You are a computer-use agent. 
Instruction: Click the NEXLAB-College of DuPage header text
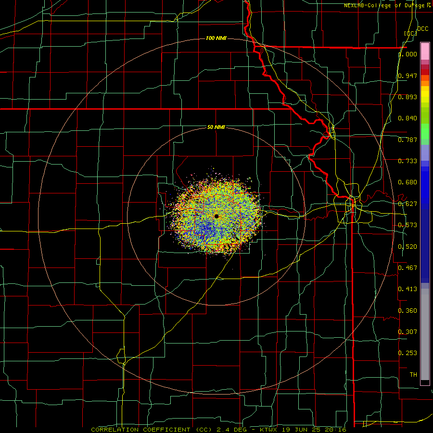tap(385, 5)
